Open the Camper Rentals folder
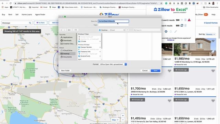This screenshot has width=220, height=124. coord(86,47)
